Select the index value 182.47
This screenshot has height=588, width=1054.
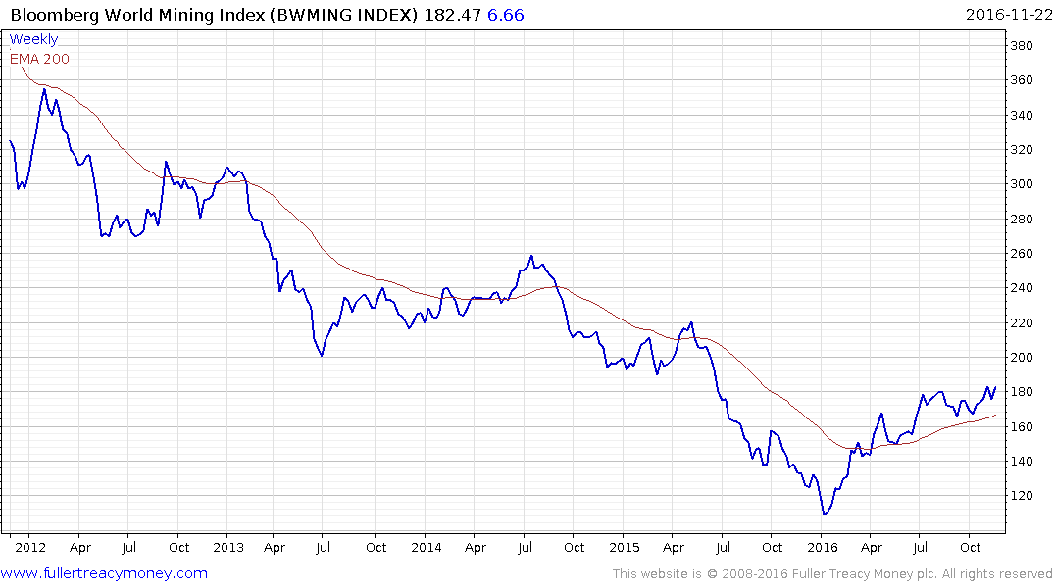coord(453,15)
